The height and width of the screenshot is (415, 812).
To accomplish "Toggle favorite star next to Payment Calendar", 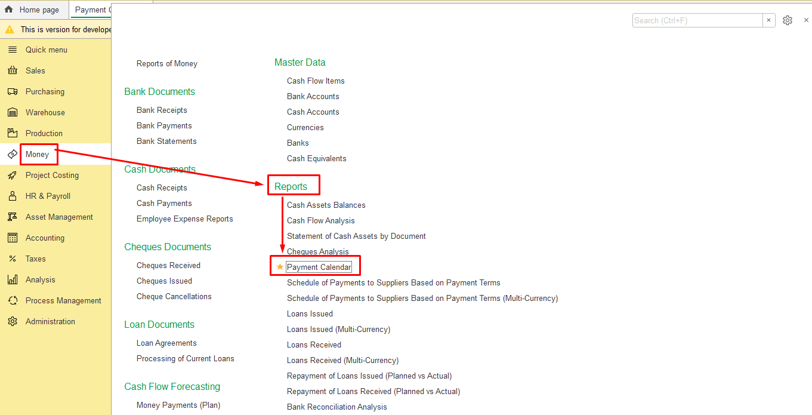I will tap(280, 267).
